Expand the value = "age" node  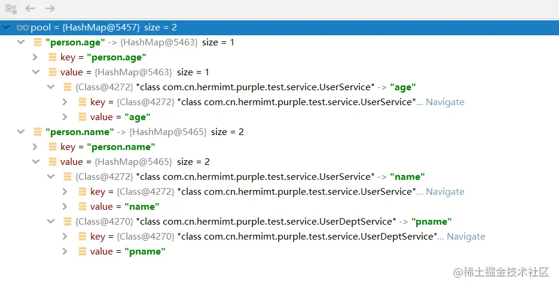point(65,117)
